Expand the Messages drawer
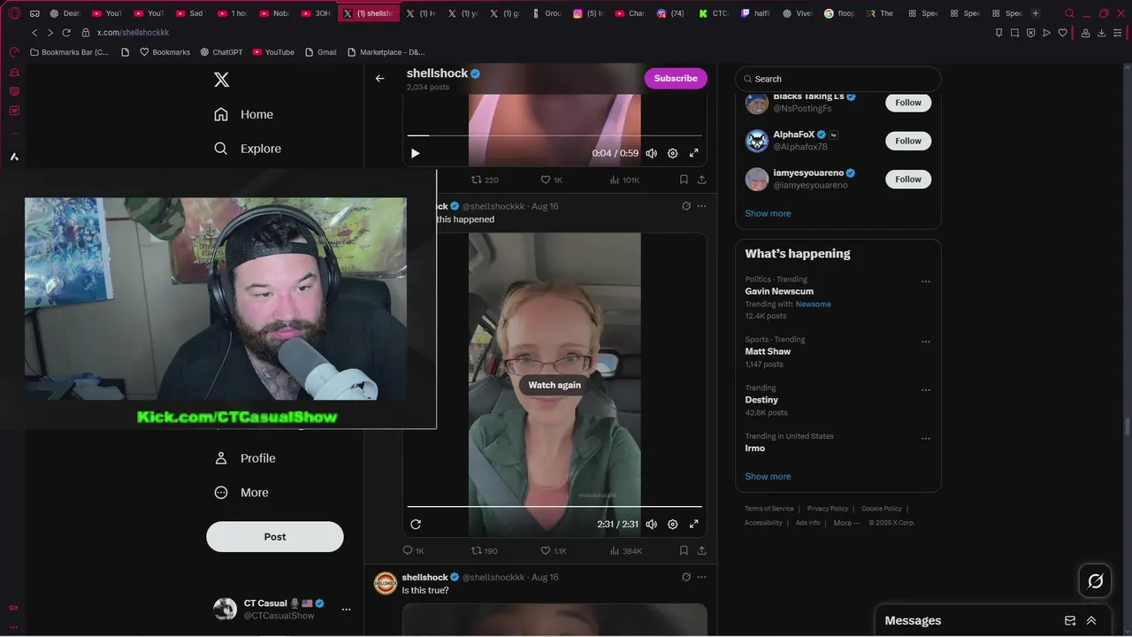 click(x=1091, y=620)
